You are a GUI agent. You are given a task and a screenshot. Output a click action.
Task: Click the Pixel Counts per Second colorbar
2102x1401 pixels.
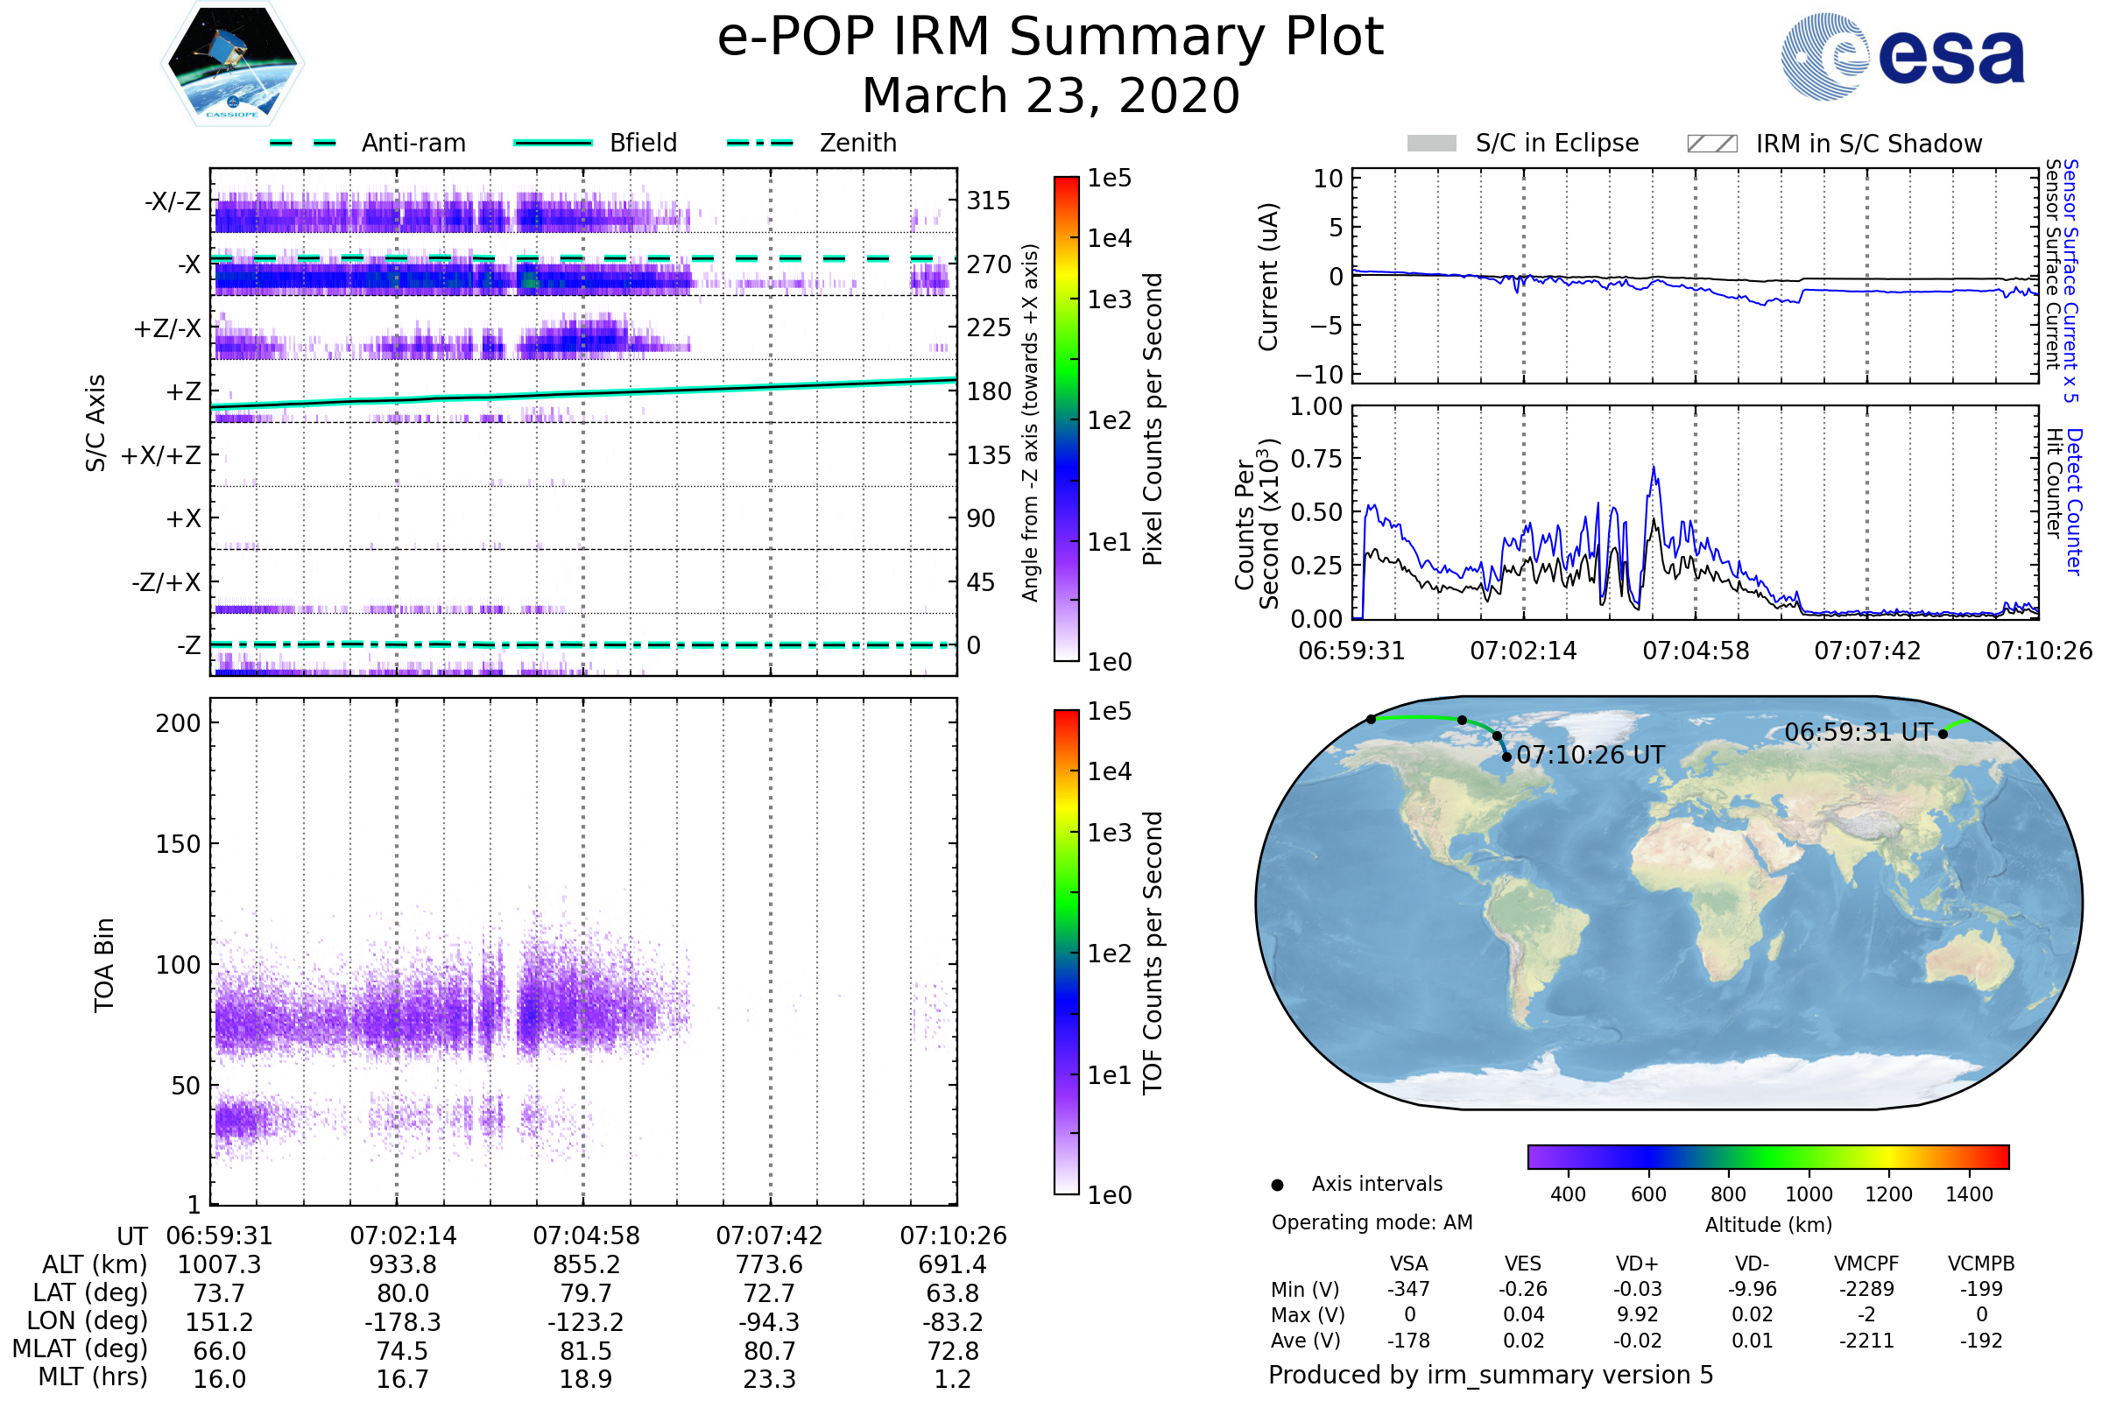click(1066, 419)
